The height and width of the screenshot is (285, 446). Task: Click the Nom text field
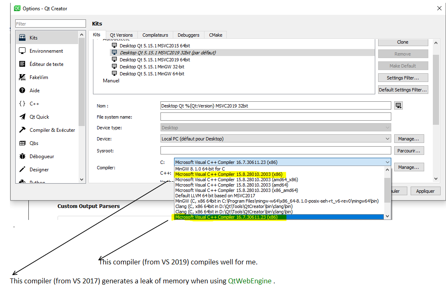pyautogui.click(x=276, y=105)
